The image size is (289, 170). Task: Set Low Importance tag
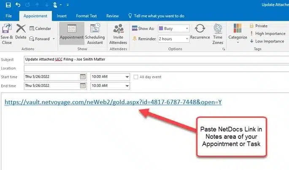[x=267, y=41]
